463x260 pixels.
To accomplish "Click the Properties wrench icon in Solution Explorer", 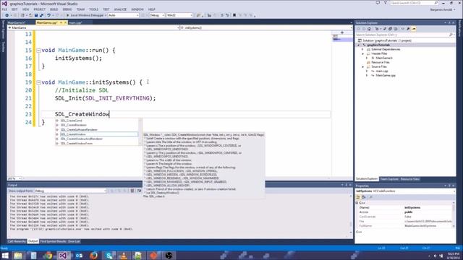I will 408,29.
